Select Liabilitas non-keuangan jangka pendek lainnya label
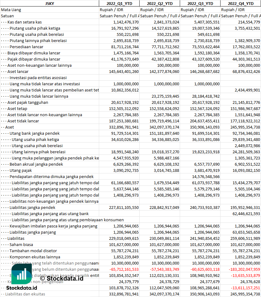 pyautogui.click(x=54, y=201)
